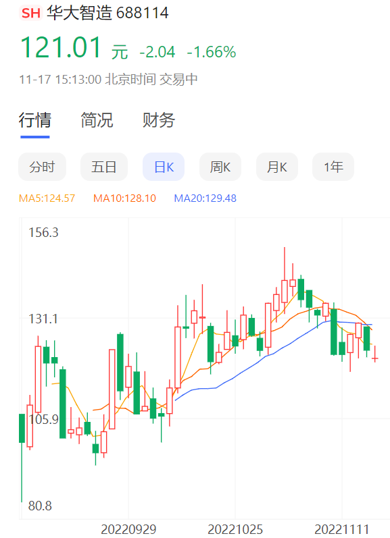Click the 20221111 date marker on axis

coord(342,529)
